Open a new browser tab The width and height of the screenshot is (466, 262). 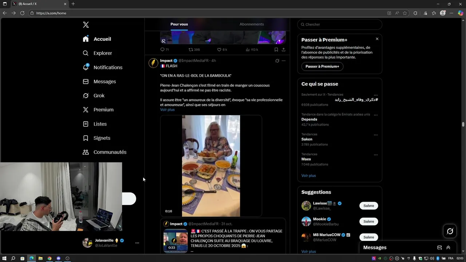pyautogui.click(x=73, y=4)
